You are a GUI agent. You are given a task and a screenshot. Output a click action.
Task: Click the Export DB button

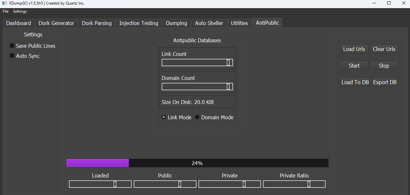coord(385,82)
